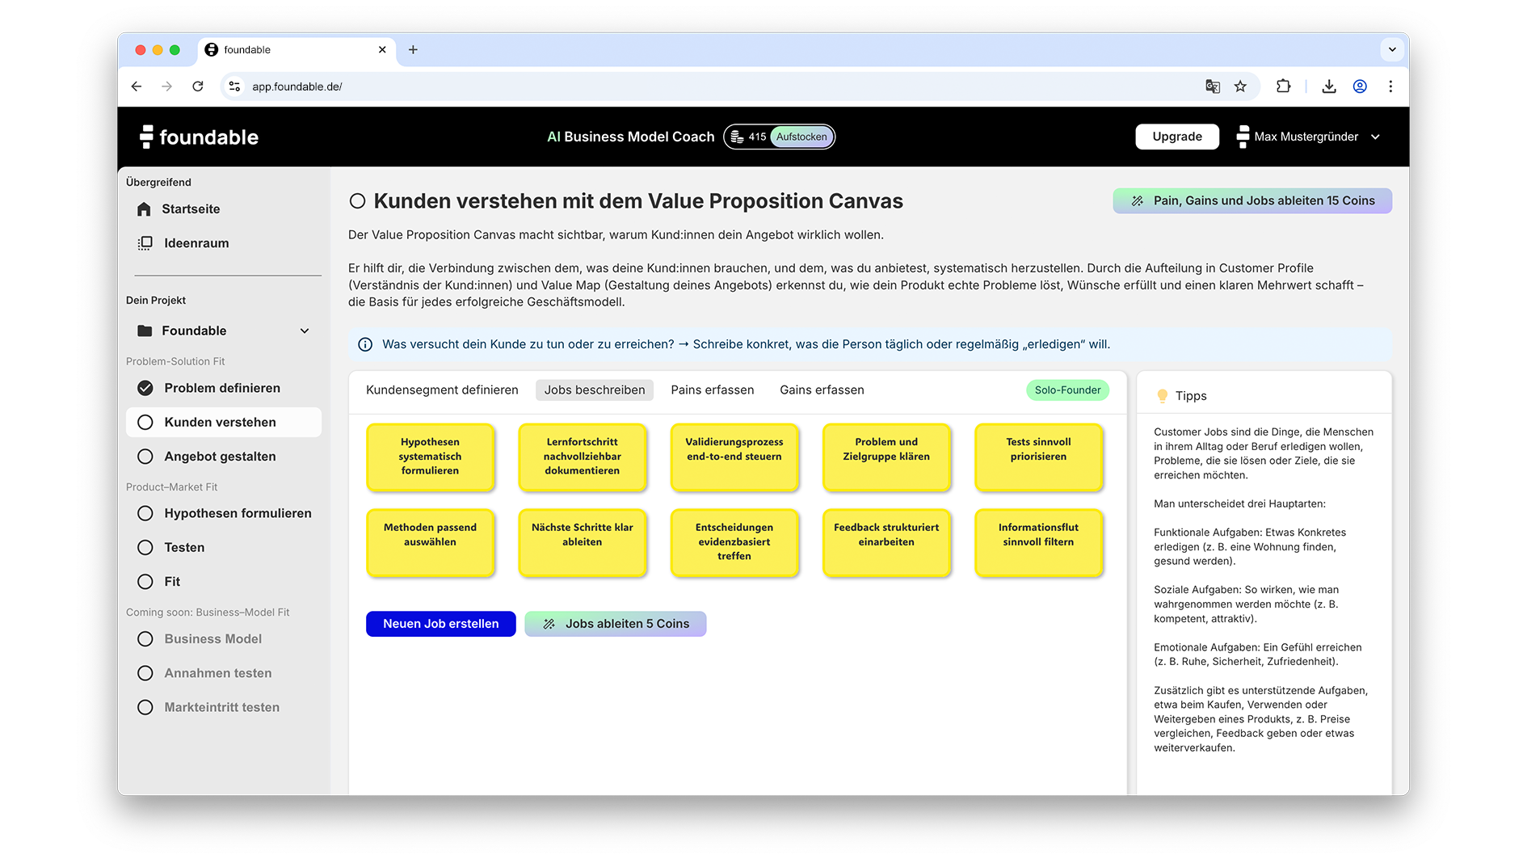Click the Upgrade button
The image size is (1527, 859).
click(1176, 137)
